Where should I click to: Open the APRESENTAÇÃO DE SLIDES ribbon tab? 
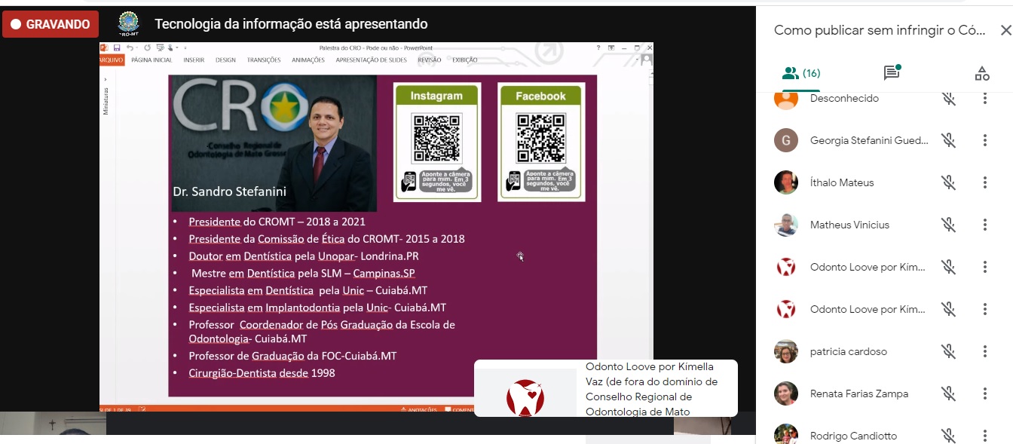coord(371,60)
